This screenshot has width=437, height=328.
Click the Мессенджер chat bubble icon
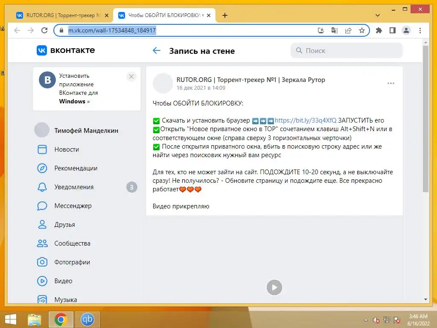(x=42, y=206)
